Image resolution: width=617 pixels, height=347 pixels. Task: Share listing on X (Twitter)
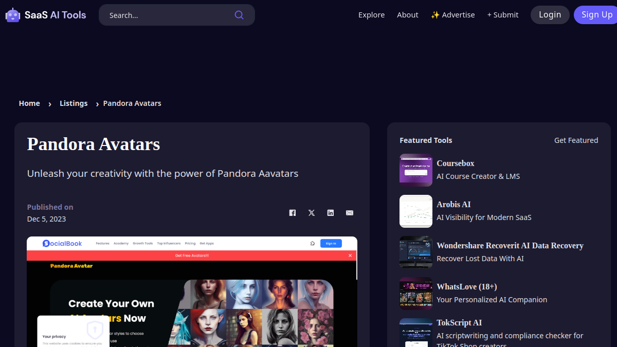[x=312, y=213]
